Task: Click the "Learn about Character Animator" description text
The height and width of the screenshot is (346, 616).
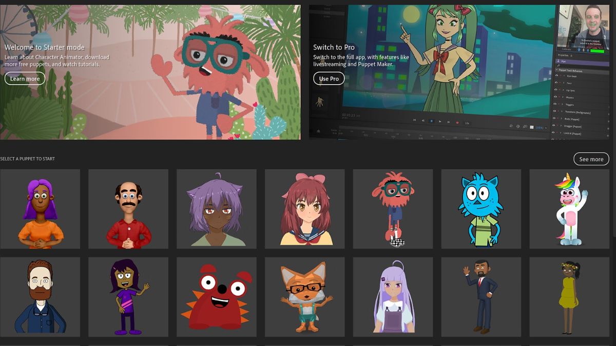Action: click(56, 60)
